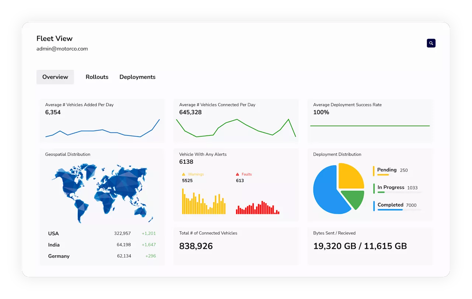Viewport: 472px width, 299px height.
Task: Click the Geospatial Distribution heading
Action: [67, 154]
